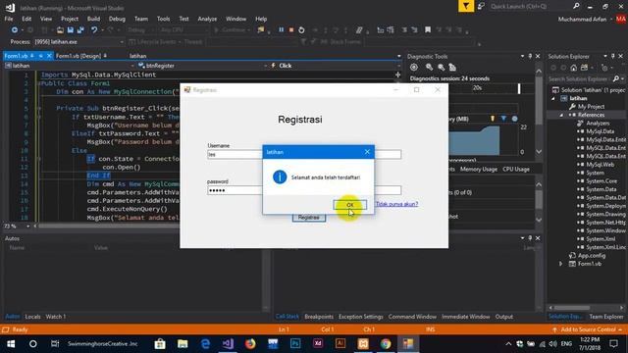This screenshot has height=353, width=628.
Task: Switch to the Team Explorer tab
Action: (x=606, y=317)
